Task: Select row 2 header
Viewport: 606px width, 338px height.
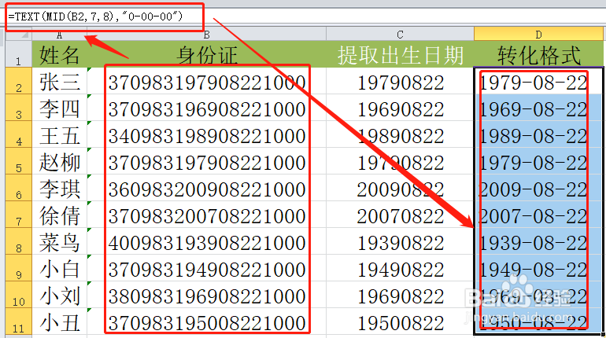Action: (19, 81)
